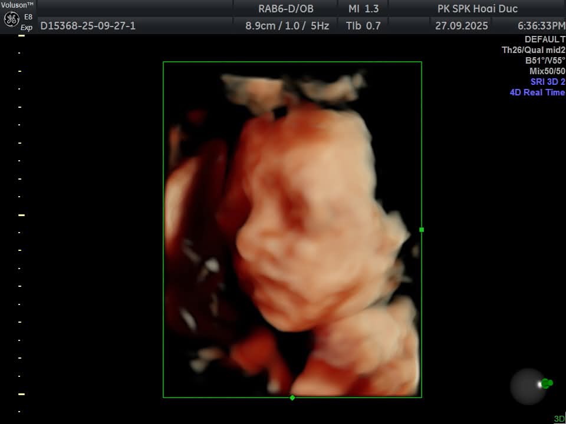Viewport: 566px width, 424px height.
Task: Click the GE logo icon
Action: click(11, 19)
